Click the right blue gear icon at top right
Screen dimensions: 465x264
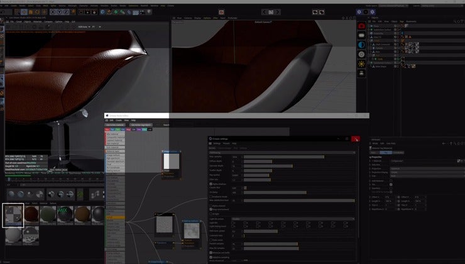[373, 12]
